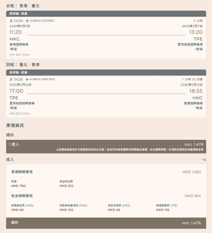Click the 17:00 departure time
Image resolution: width=212 pixels, height=233 pixels.
tap(16, 91)
